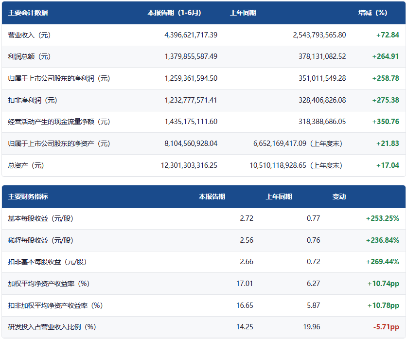Image resolution: width=407 pixels, height=340 pixels.
Task: Select the +253.25% change value
Action: [382, 218]
